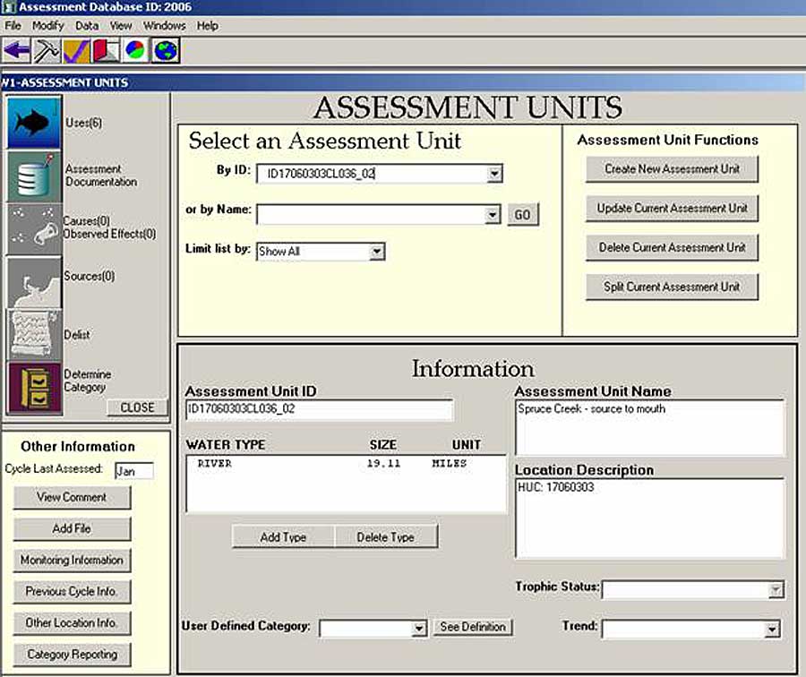Click the CLOSE button in sidebar
The image size is (806, 677).
[x=137, y=407]
